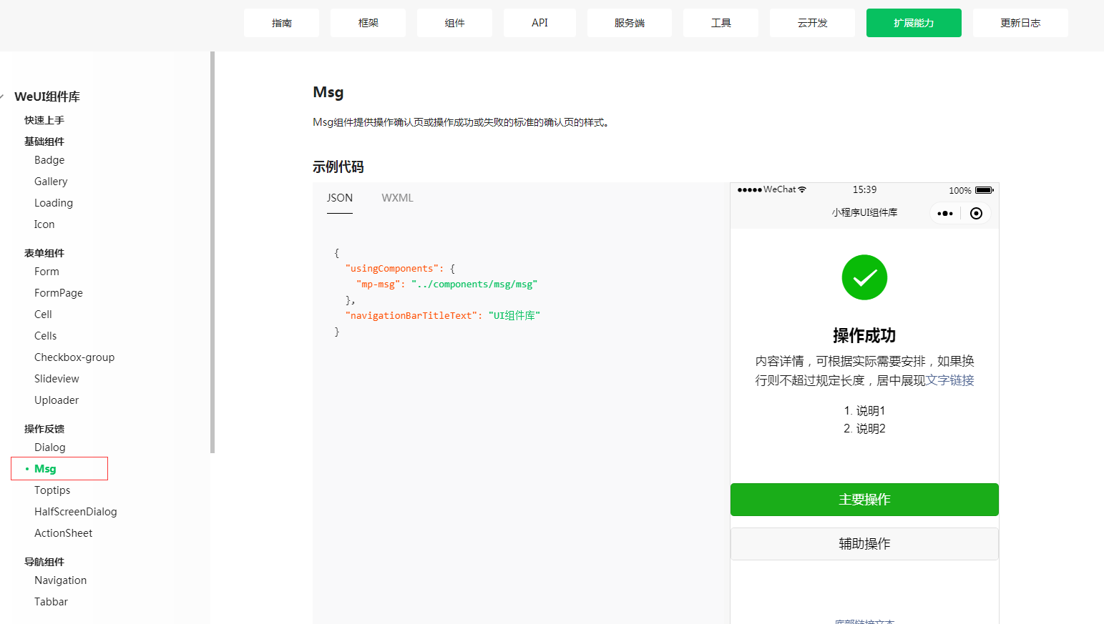Click the "navigationBarTitleText" code line
Image resolution: width=1104 pixels, height=624 pixels.
[443, 316]
